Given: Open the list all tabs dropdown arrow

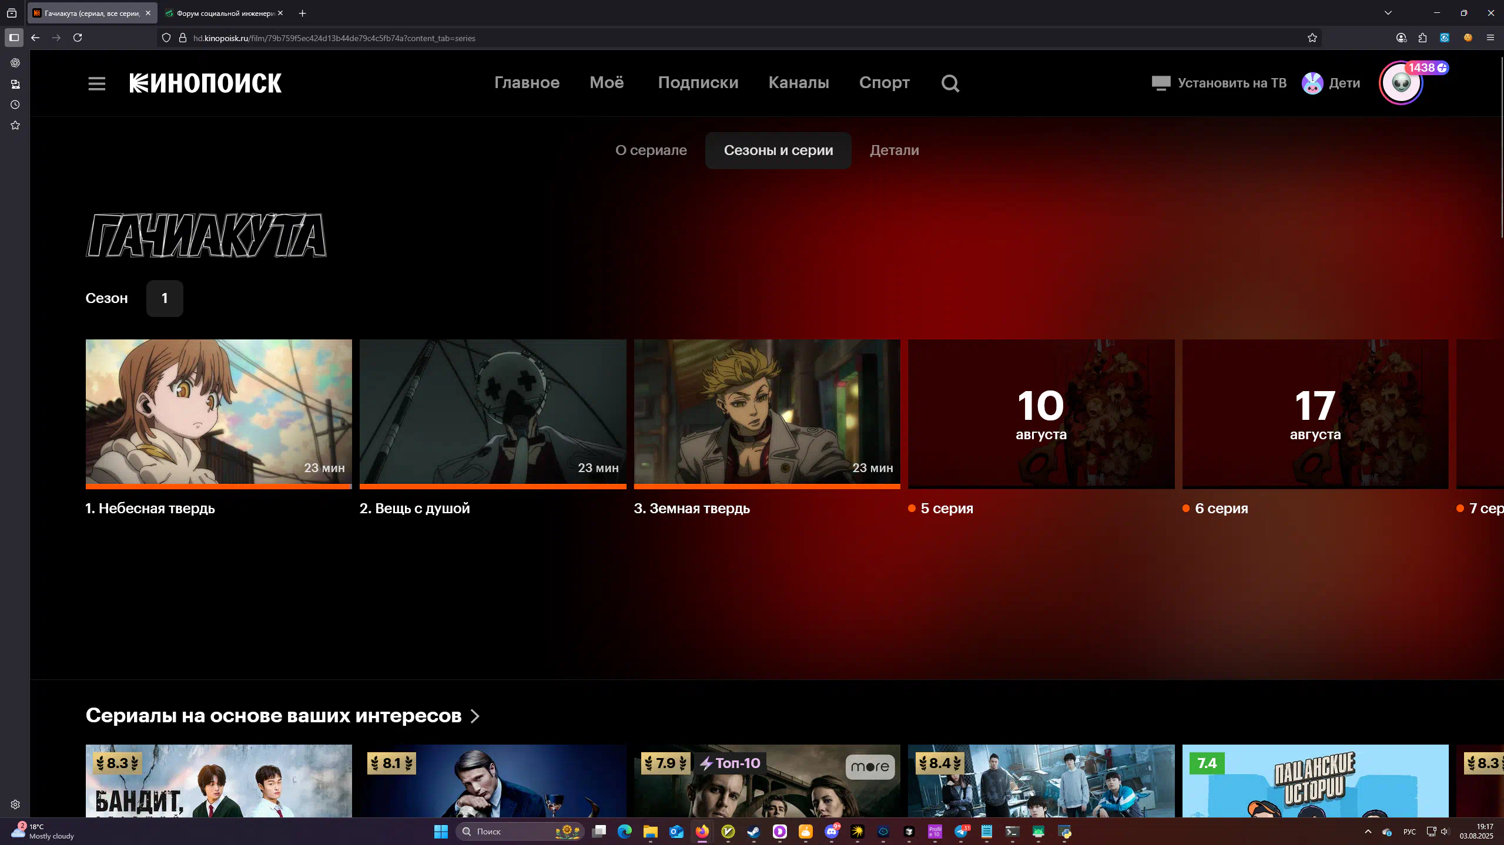Looking at the screenshot, I should [1388, 13].
